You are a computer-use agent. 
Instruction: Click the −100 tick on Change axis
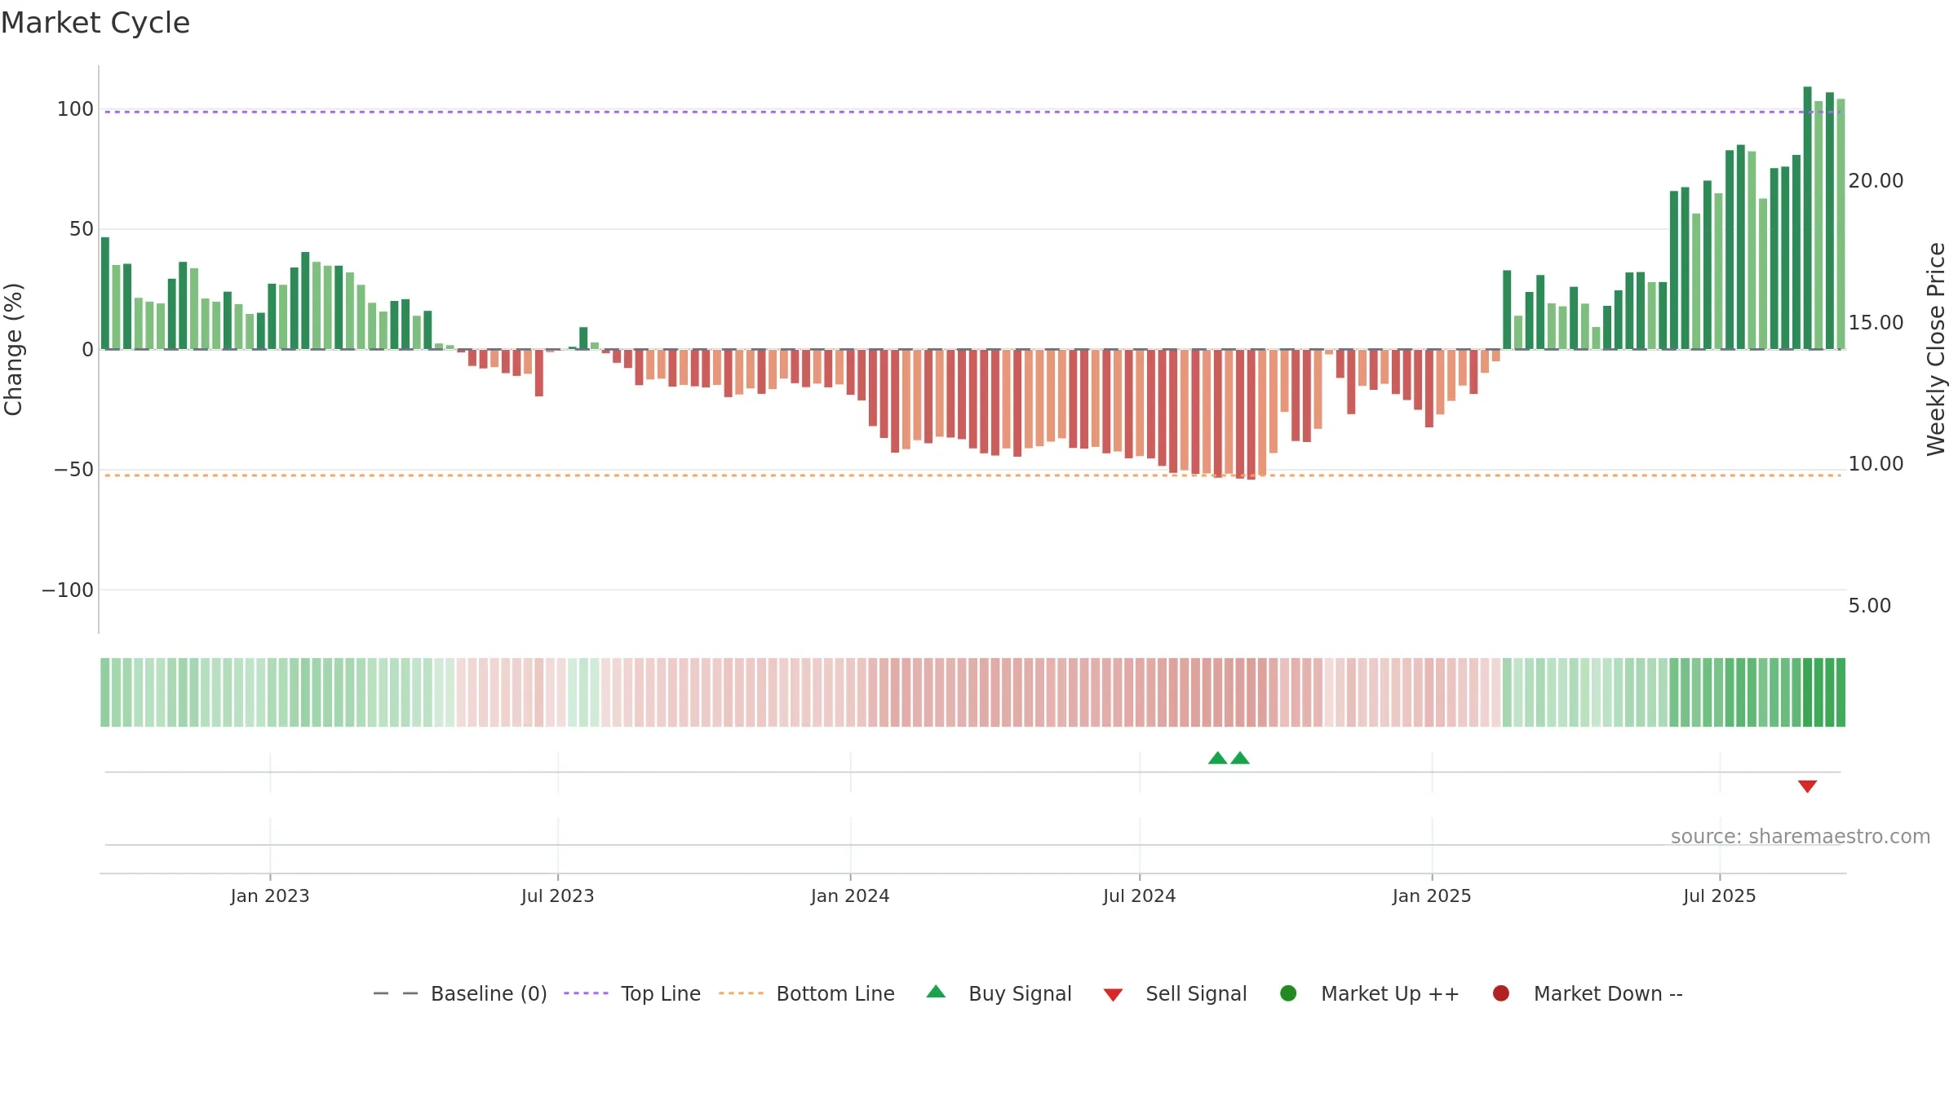point(68,590)
